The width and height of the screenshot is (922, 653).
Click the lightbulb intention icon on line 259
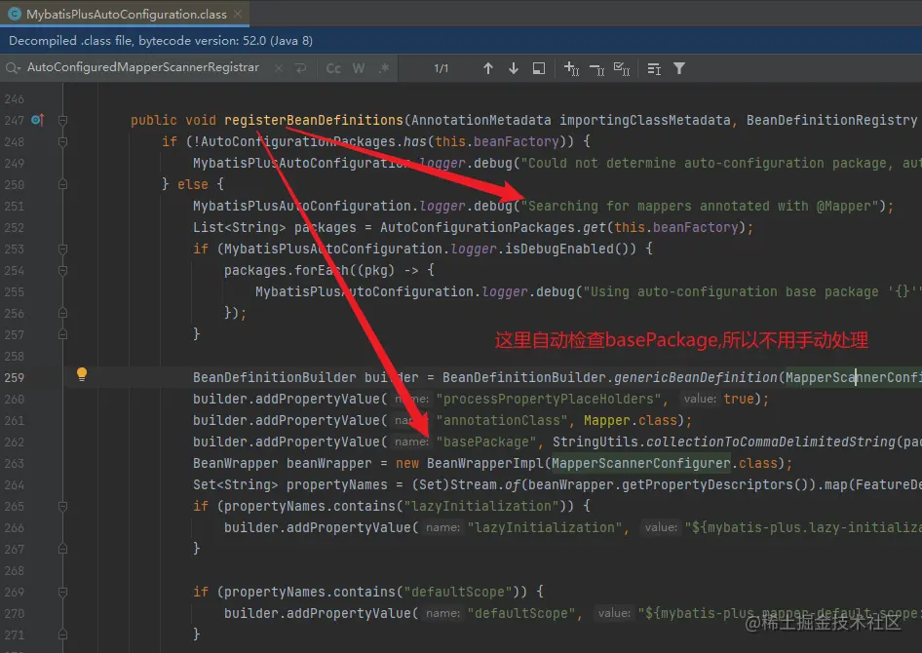(x=82, y=374)
